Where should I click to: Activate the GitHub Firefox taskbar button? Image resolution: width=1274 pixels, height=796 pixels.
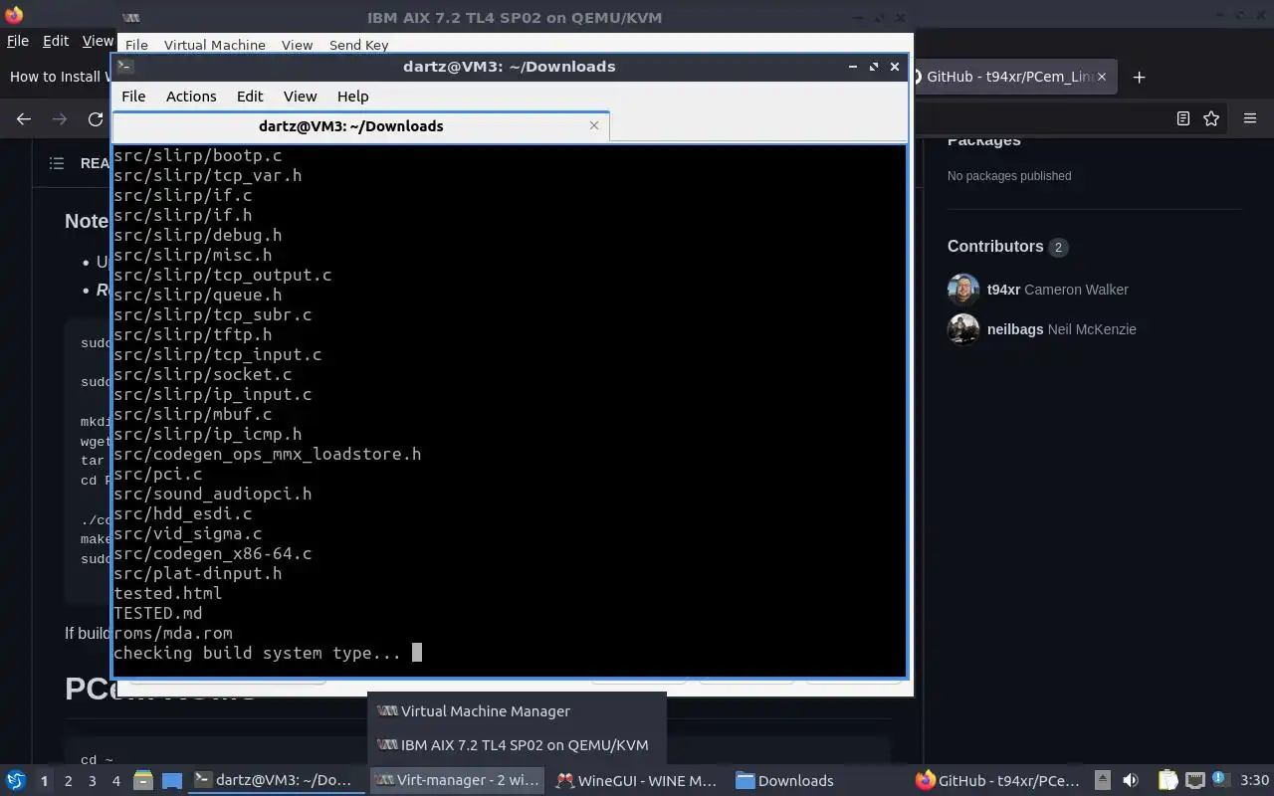[x=998, y=781]
